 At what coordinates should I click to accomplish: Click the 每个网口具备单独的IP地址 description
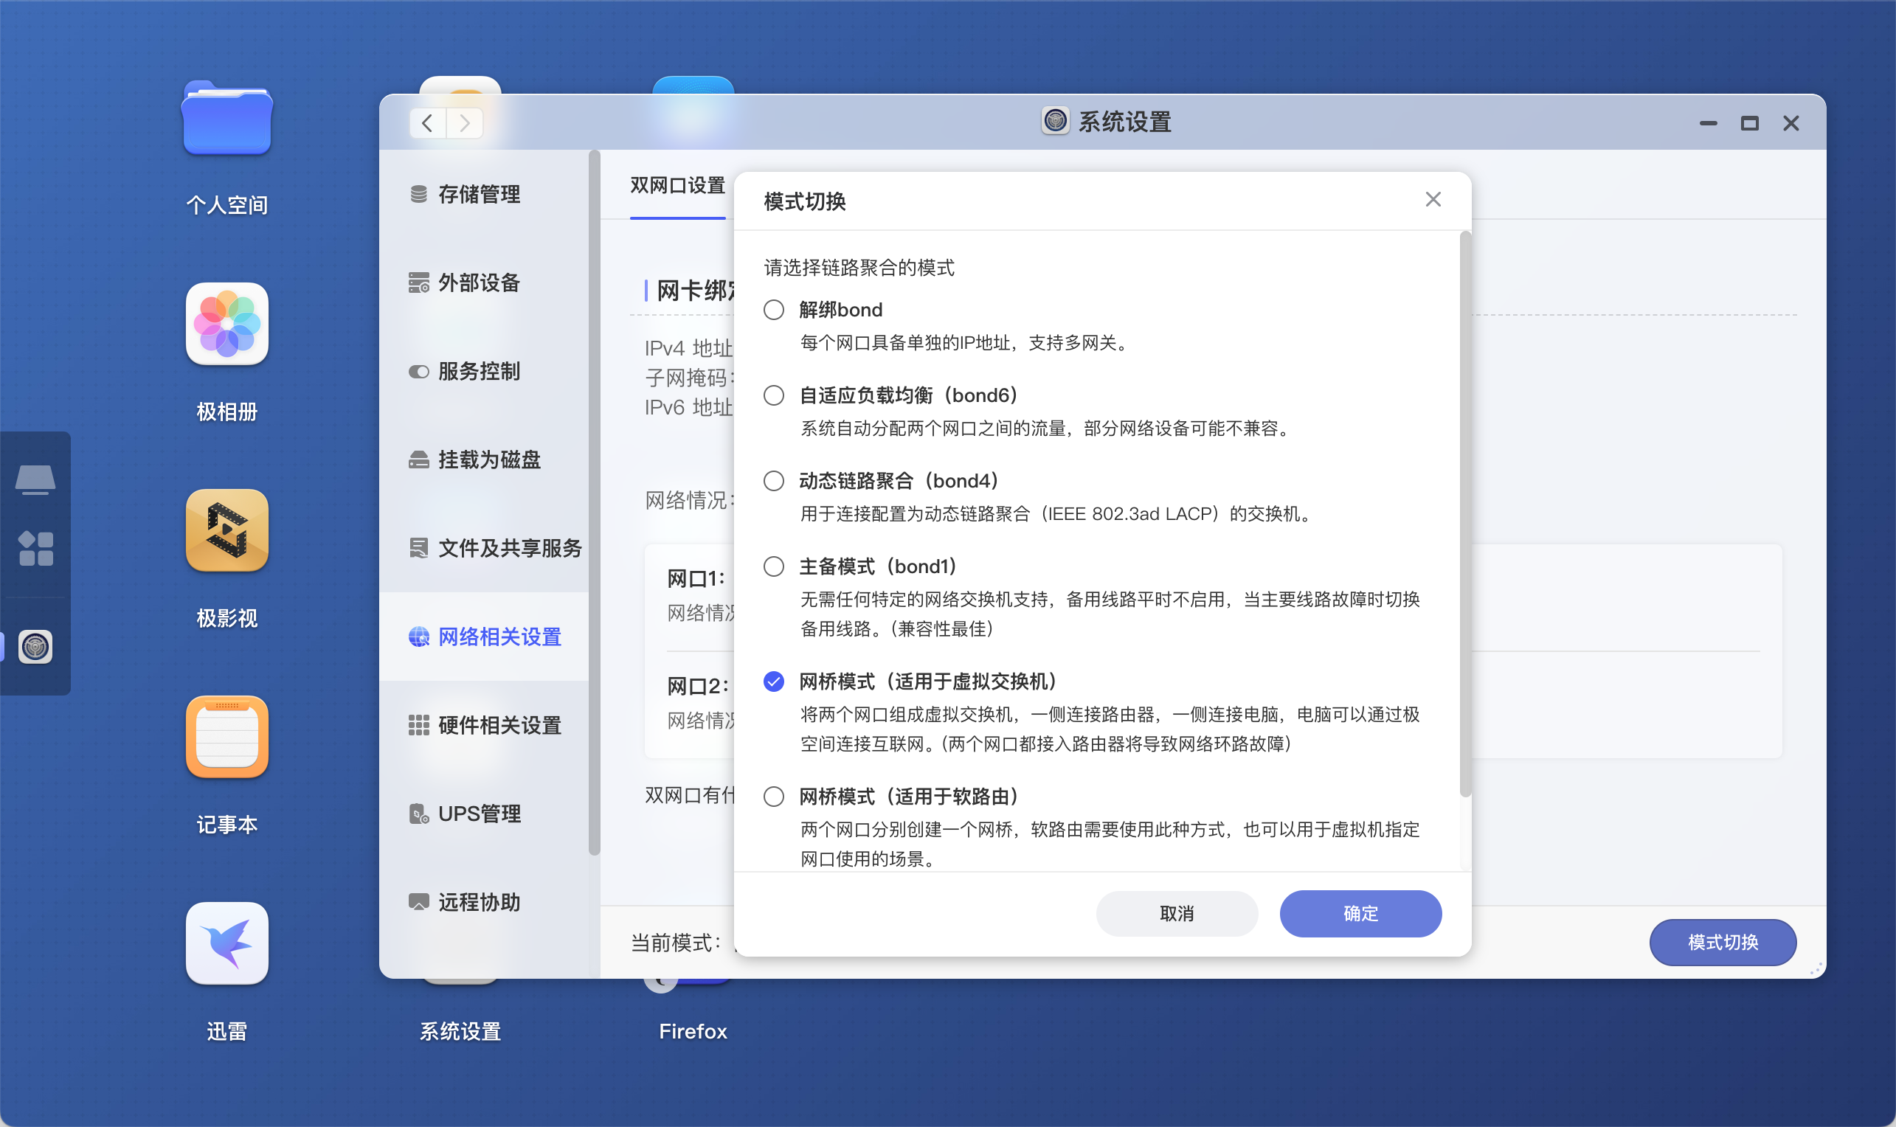pos(966,343)
